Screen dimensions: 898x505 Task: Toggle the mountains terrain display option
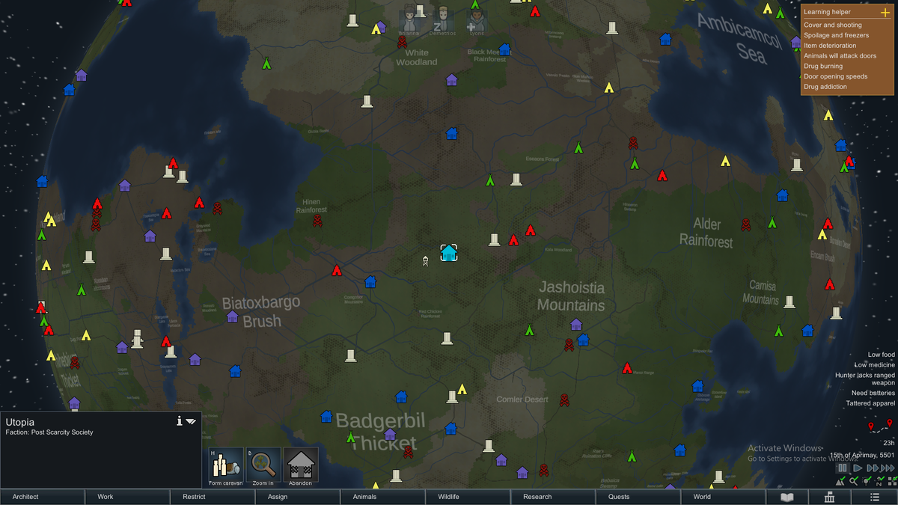tap(840, 480)
